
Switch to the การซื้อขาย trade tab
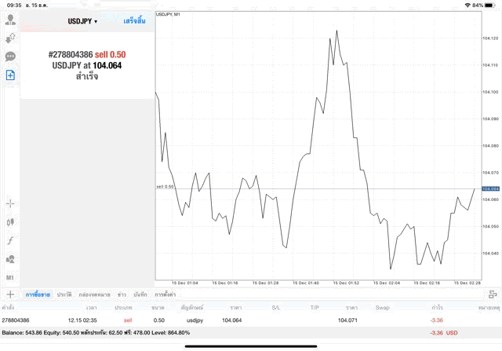(x=38, y=294)
